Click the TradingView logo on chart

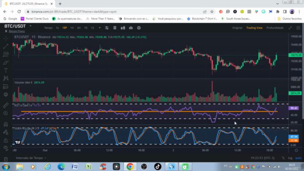click(18, 142)
